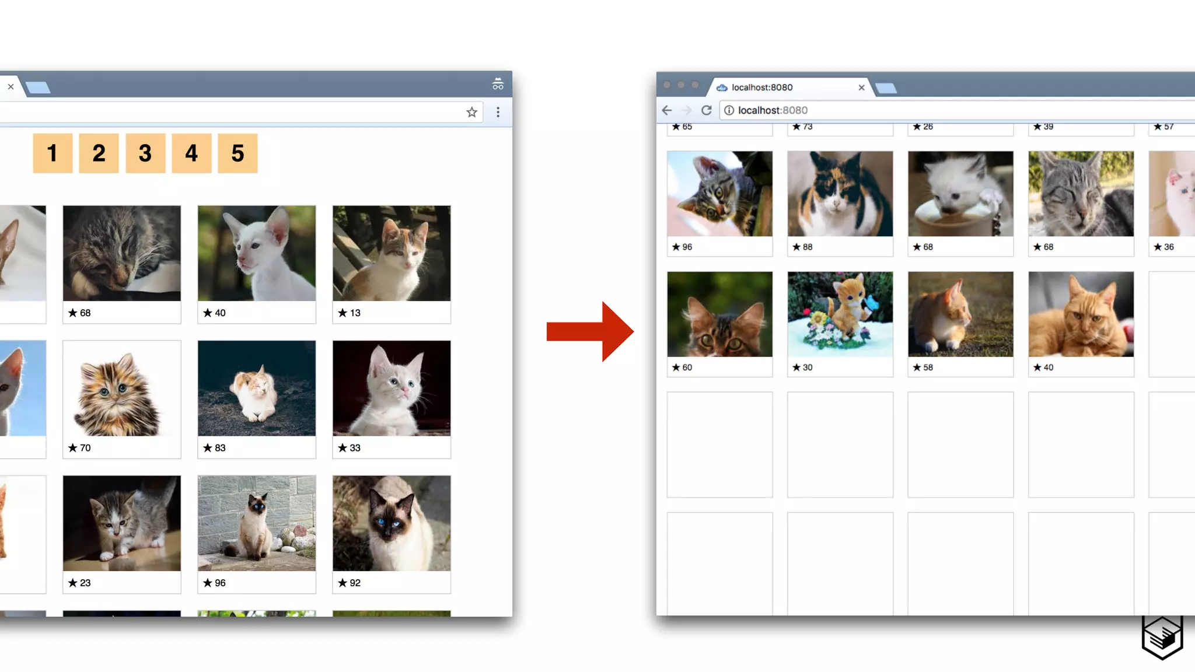Click the bookmark star icon in address bar
This screenshot has width=1195, height=672.
tap(471, 112)
